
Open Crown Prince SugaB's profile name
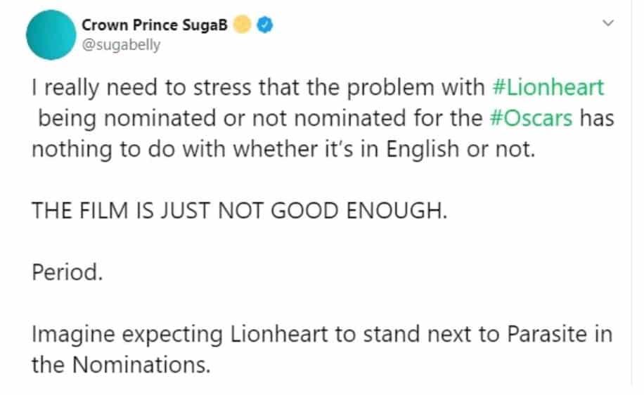[x=155, y=25]
